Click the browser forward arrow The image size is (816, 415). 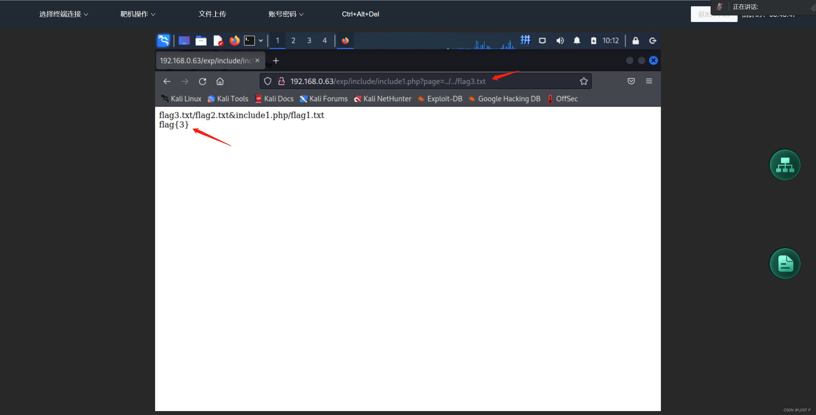(185, 81)
